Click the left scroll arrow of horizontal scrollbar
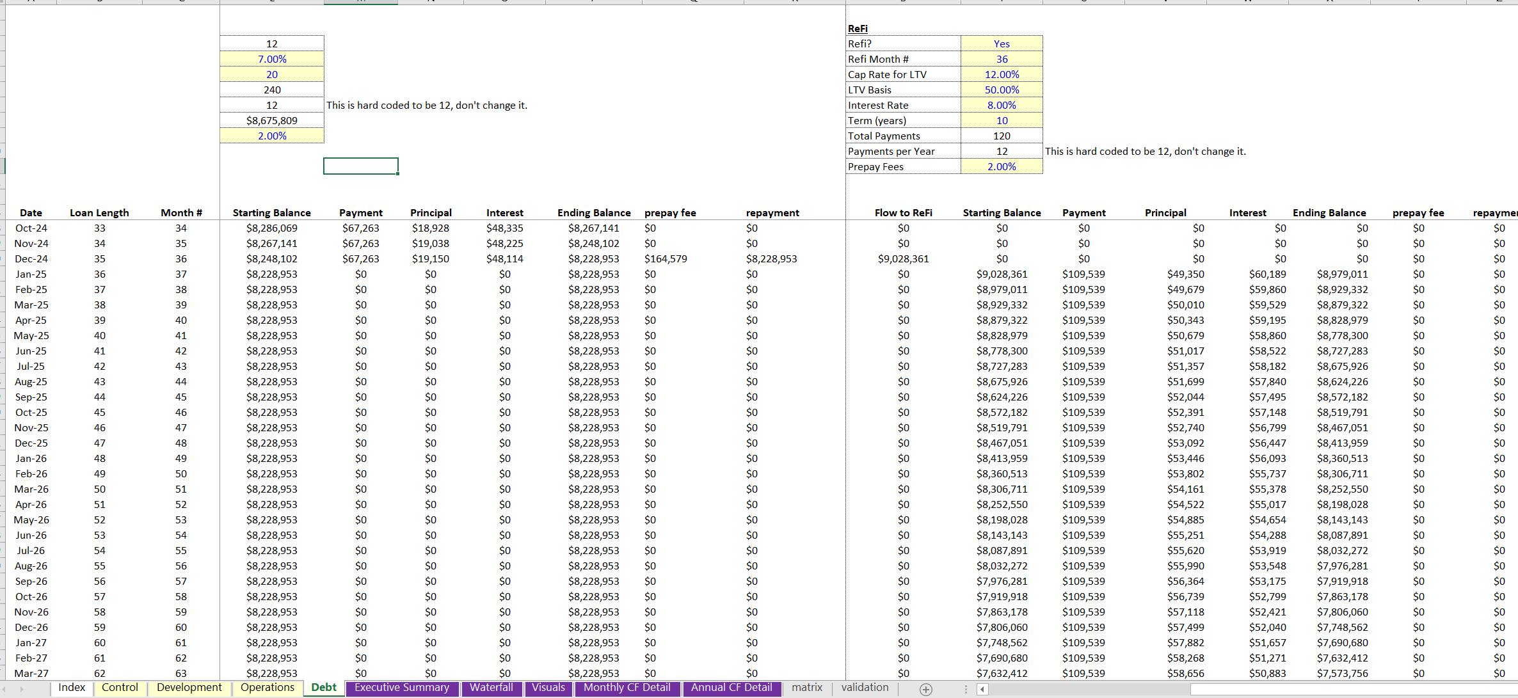 point(982,689)
